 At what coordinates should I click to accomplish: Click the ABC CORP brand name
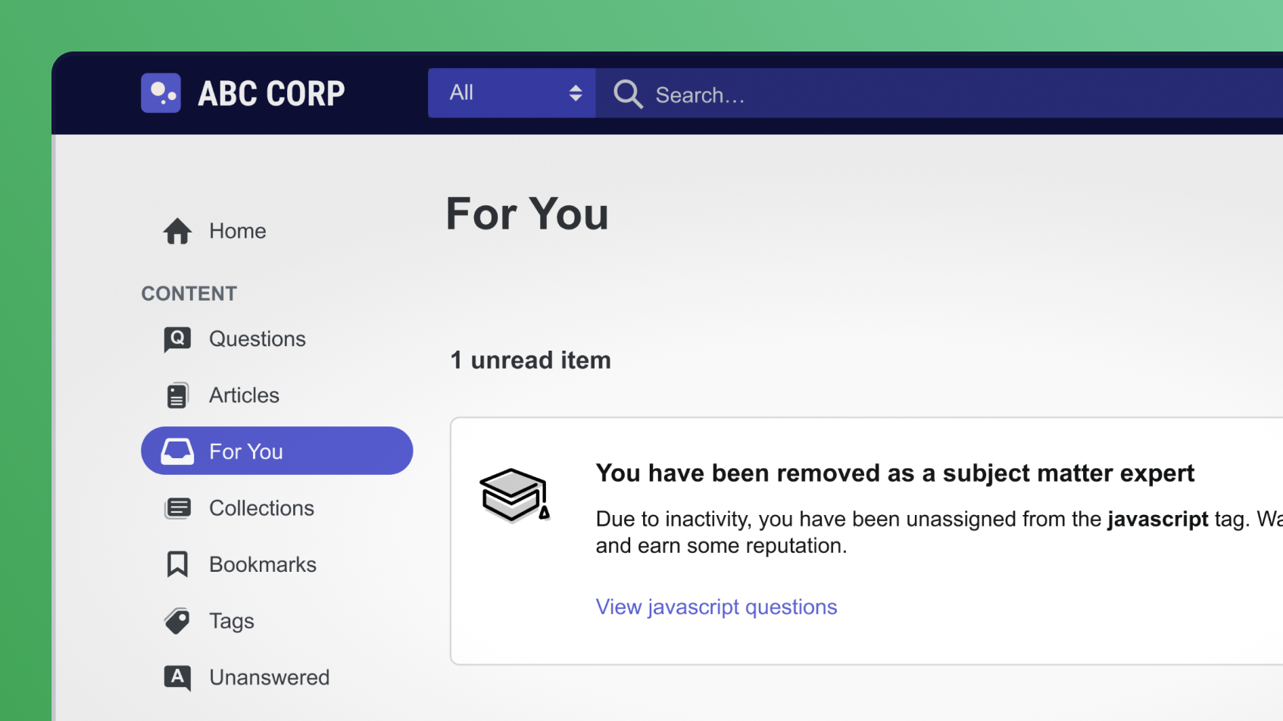(x=271, y=94)
